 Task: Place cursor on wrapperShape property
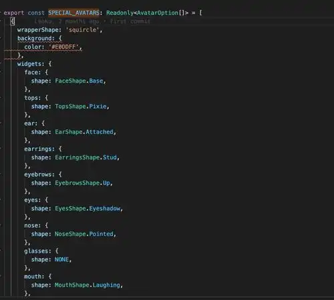pyautogui.click(x=37, y=30)
